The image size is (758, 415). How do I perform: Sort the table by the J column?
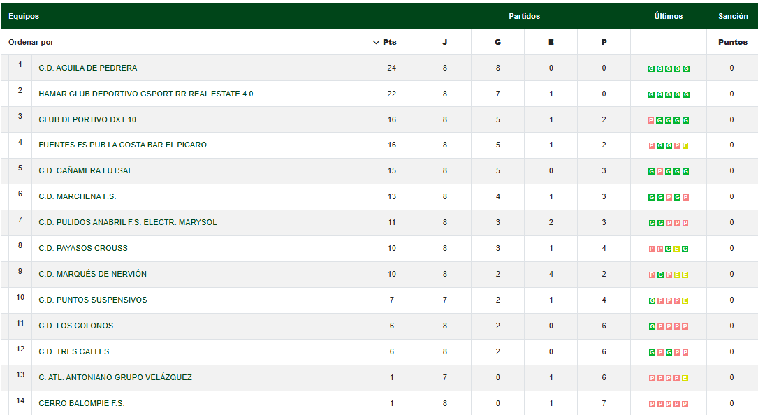[444, 42]
